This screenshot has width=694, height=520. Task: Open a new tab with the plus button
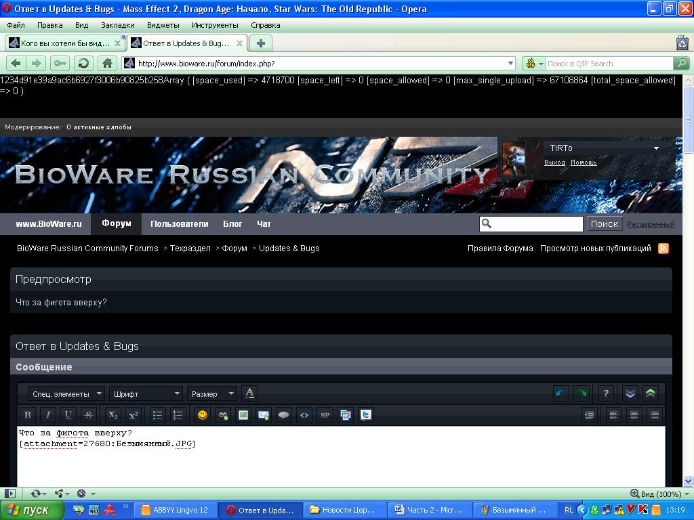(261, 43)
